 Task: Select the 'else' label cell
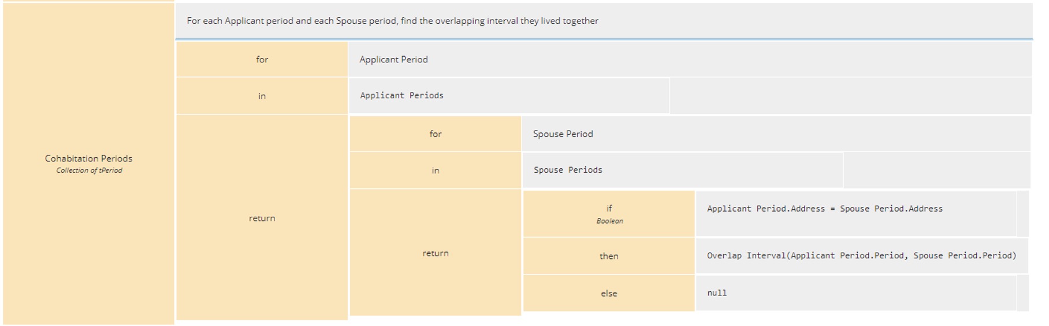(609, 294)
